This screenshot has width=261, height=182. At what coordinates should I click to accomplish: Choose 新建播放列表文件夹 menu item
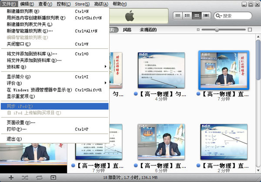pyautogui.click(x=55, y=24)
